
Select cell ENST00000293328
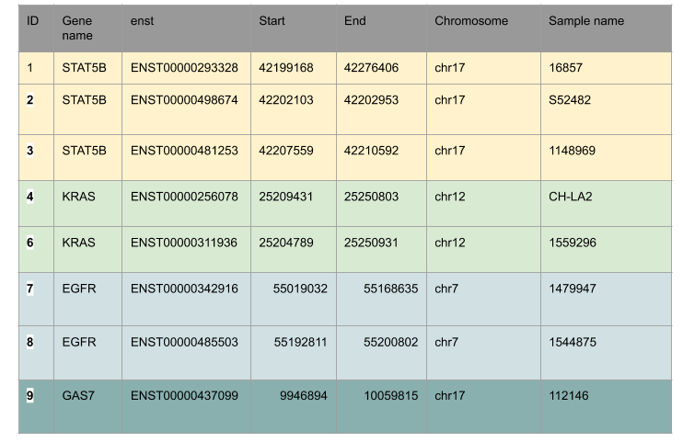point(184,68)
